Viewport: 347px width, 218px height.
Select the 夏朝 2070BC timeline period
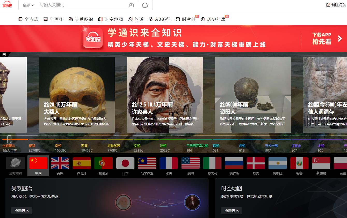click(34, 148)
